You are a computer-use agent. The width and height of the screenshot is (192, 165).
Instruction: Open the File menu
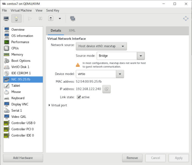pyautogui.click(x=5, y=11)
